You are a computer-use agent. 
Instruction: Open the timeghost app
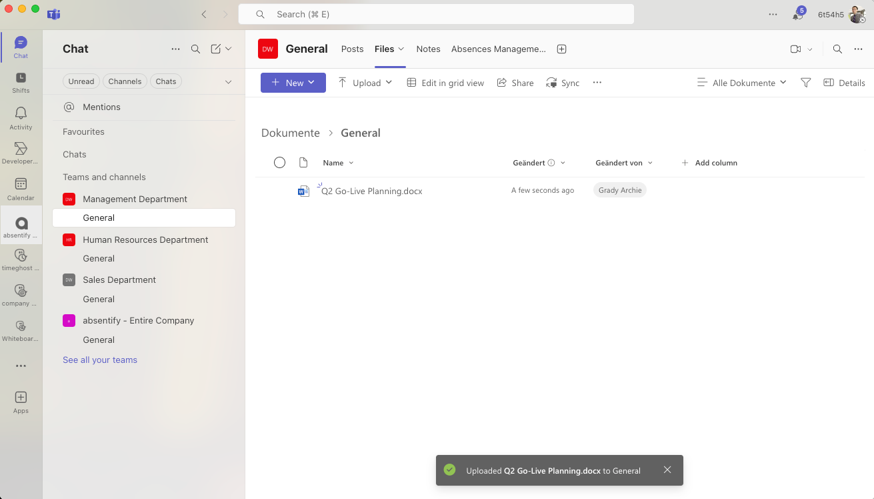point(21,260)
